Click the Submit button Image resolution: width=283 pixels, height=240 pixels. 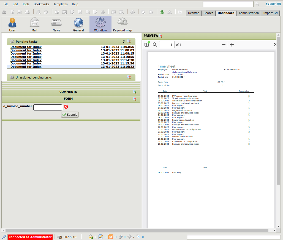click(70, 114)
